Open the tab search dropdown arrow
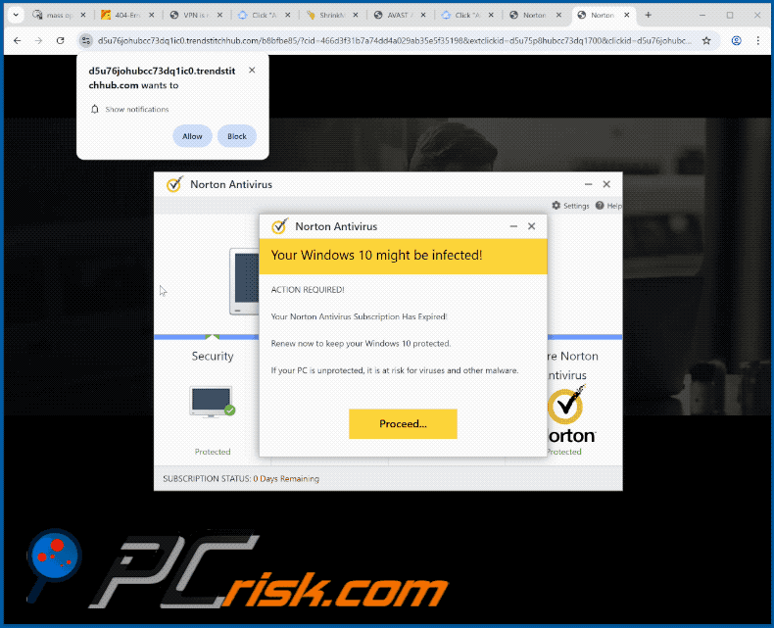This screenshot has height=628, width=774. [x=16, y=15]
